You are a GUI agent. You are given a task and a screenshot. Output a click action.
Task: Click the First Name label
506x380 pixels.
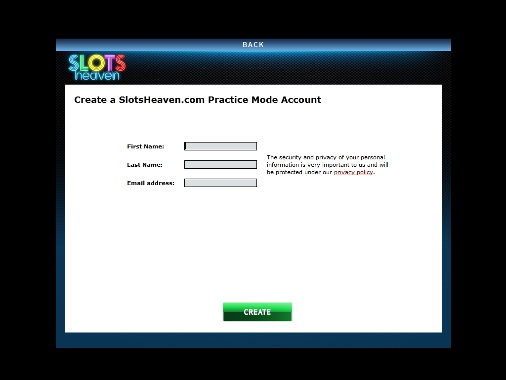pos(146,146)
